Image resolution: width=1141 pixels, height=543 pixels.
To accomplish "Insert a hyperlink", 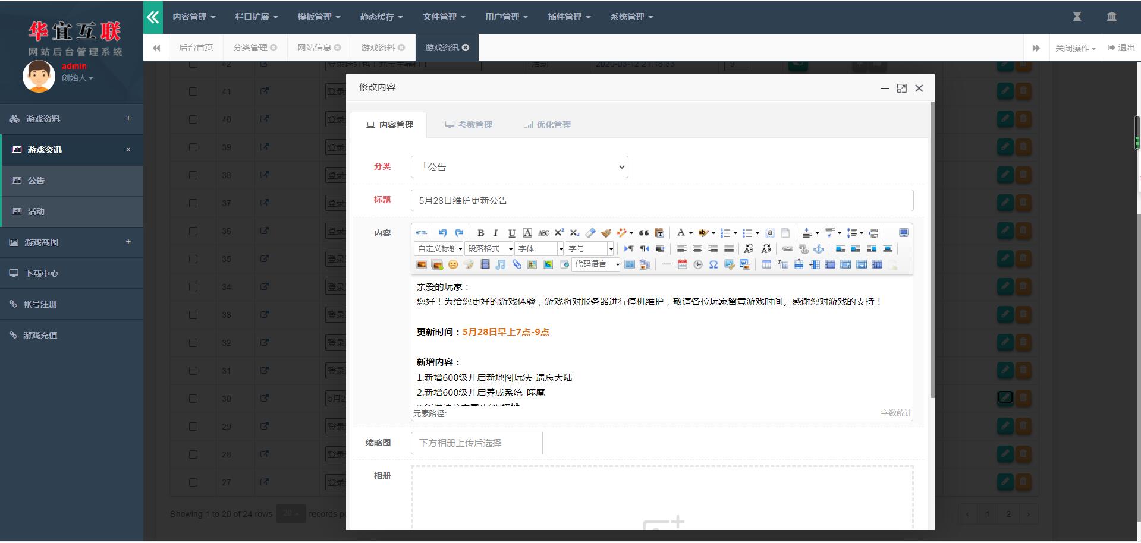I will point(787,249).
